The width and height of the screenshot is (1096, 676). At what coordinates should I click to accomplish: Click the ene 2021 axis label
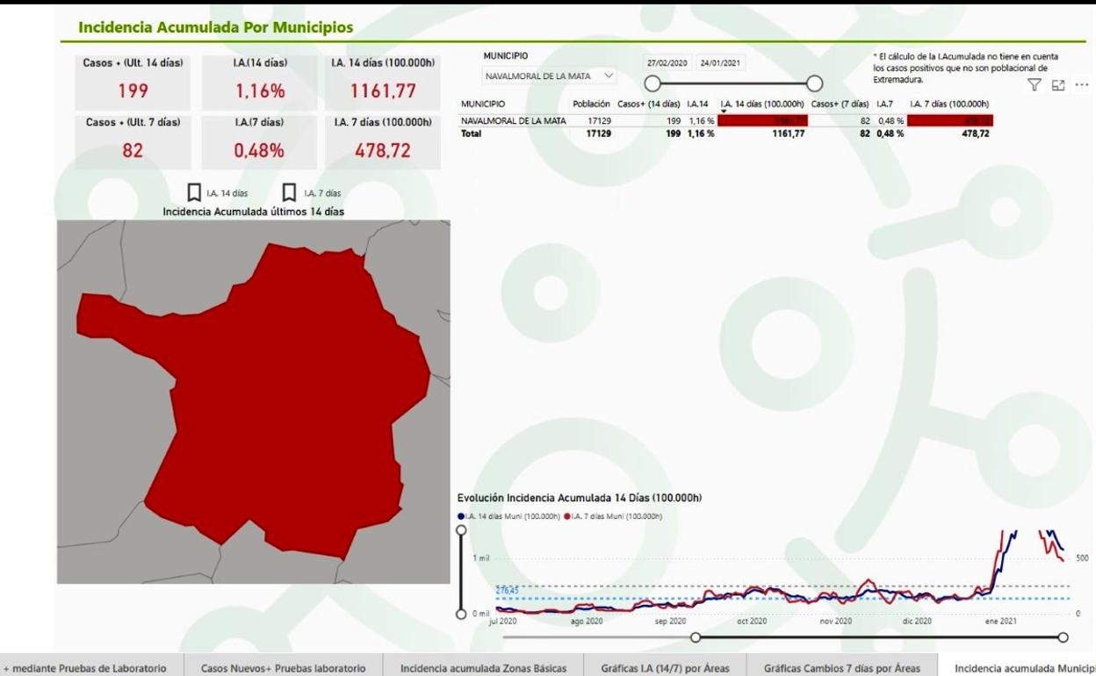[1001, 621]
